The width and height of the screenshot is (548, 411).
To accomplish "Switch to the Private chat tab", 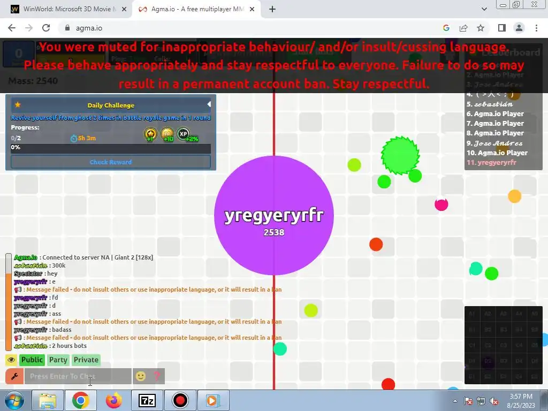I will 86,360.
